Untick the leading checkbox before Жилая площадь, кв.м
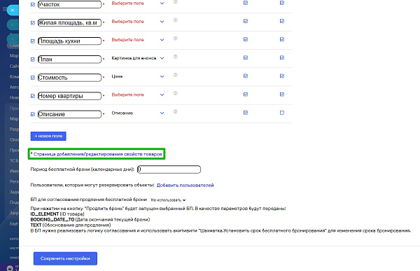The width and height of the screenshot is (420, 271). (x=33, y=23)
